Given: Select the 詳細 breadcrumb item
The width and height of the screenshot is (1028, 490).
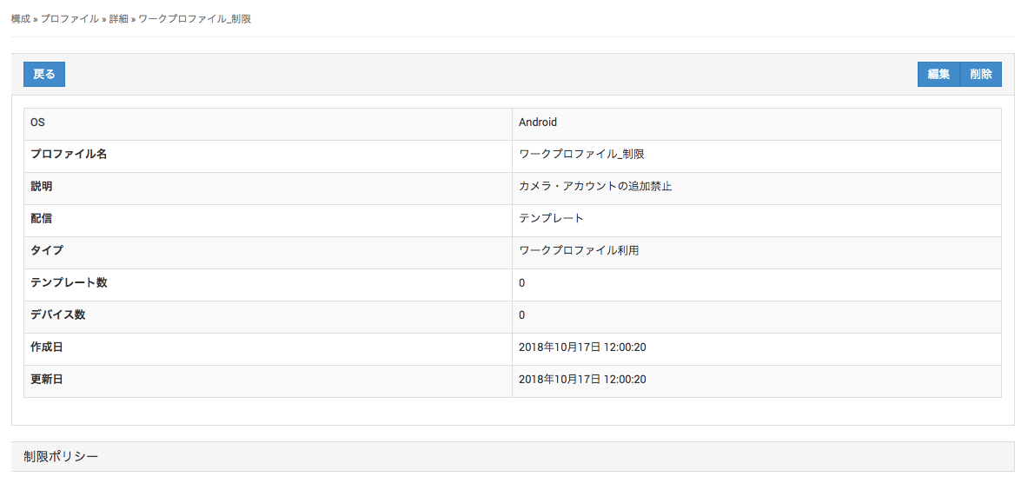Looking at the screenshot, I should pyautogui.click(x=119, y=18).
